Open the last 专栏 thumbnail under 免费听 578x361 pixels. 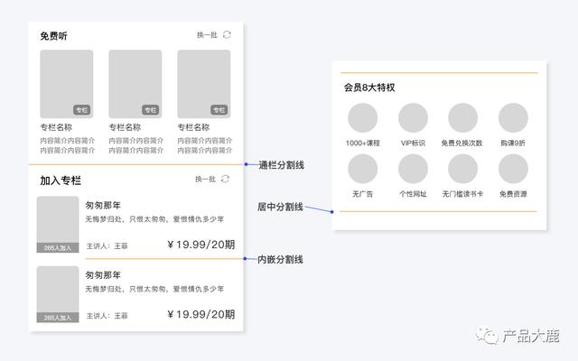click(x=203, y=84)
